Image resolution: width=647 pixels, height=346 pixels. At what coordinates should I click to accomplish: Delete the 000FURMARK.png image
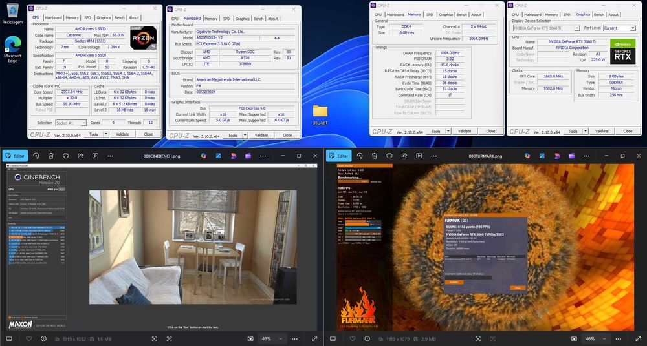(x=375, y=156)
